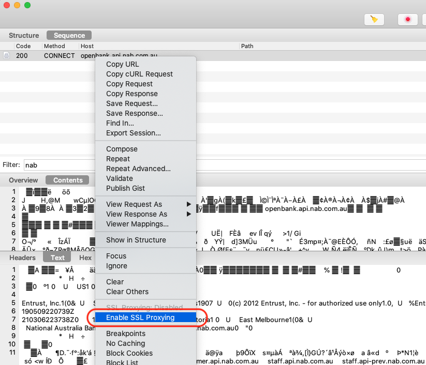Select the Sequence tab
The width and height of the screenshot is (426, 365).
pos(69,35)
